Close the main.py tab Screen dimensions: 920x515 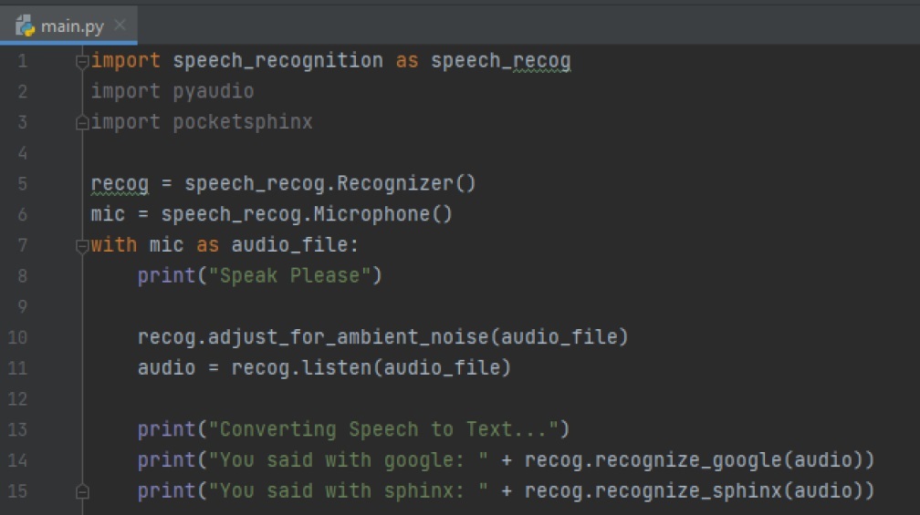click(x=120, y=26)
